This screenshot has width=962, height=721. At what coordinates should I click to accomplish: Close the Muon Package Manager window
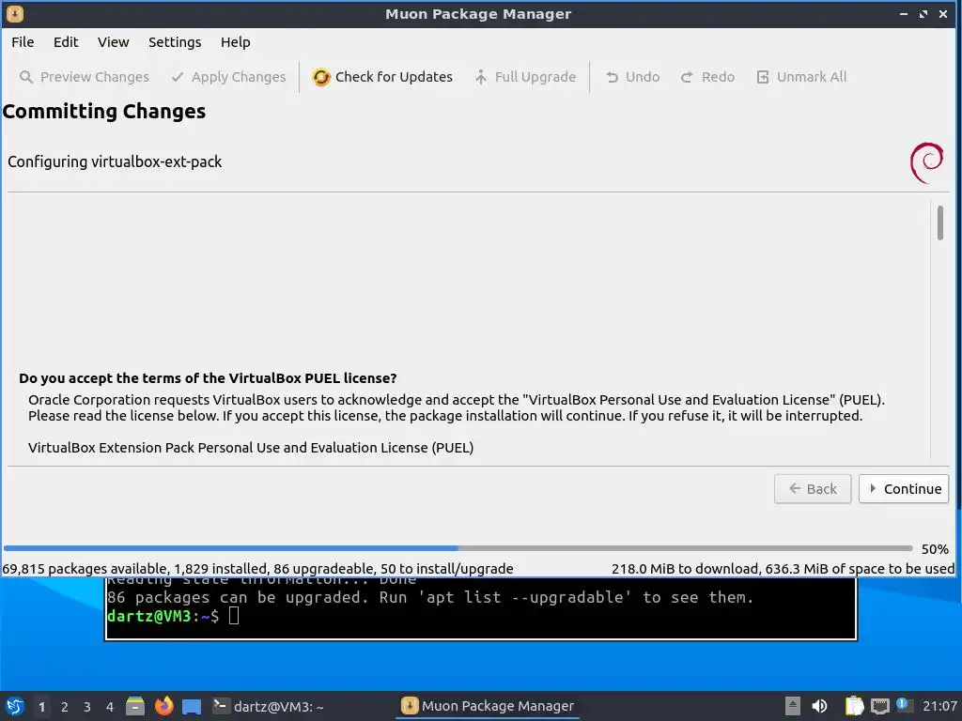tap(943, 13)
